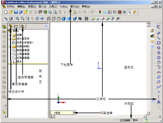Click Zoom to Area icon
Image resolution: width=163 pixels, height=123 pixels.
(x=22, y=18)
